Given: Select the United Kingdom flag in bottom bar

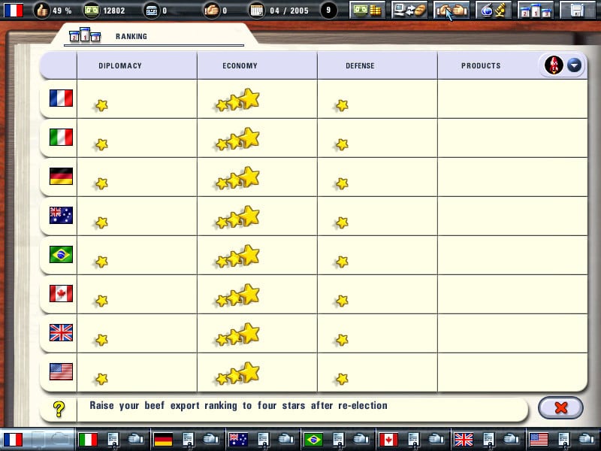Looking at the screenshot, I should [x=464, y=440].
